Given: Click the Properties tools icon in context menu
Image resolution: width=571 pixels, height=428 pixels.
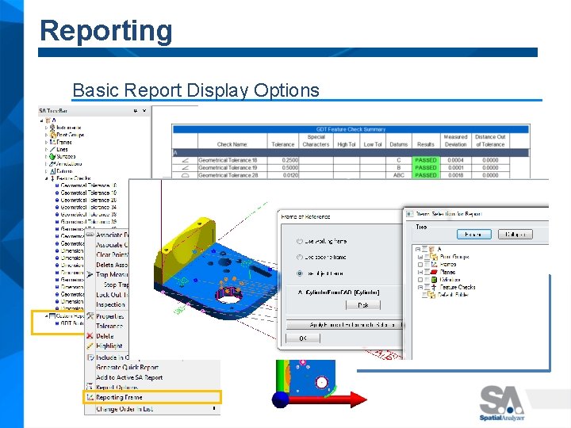Looking at the screenshot, I should pyautogui.click(x=90, y=316).
